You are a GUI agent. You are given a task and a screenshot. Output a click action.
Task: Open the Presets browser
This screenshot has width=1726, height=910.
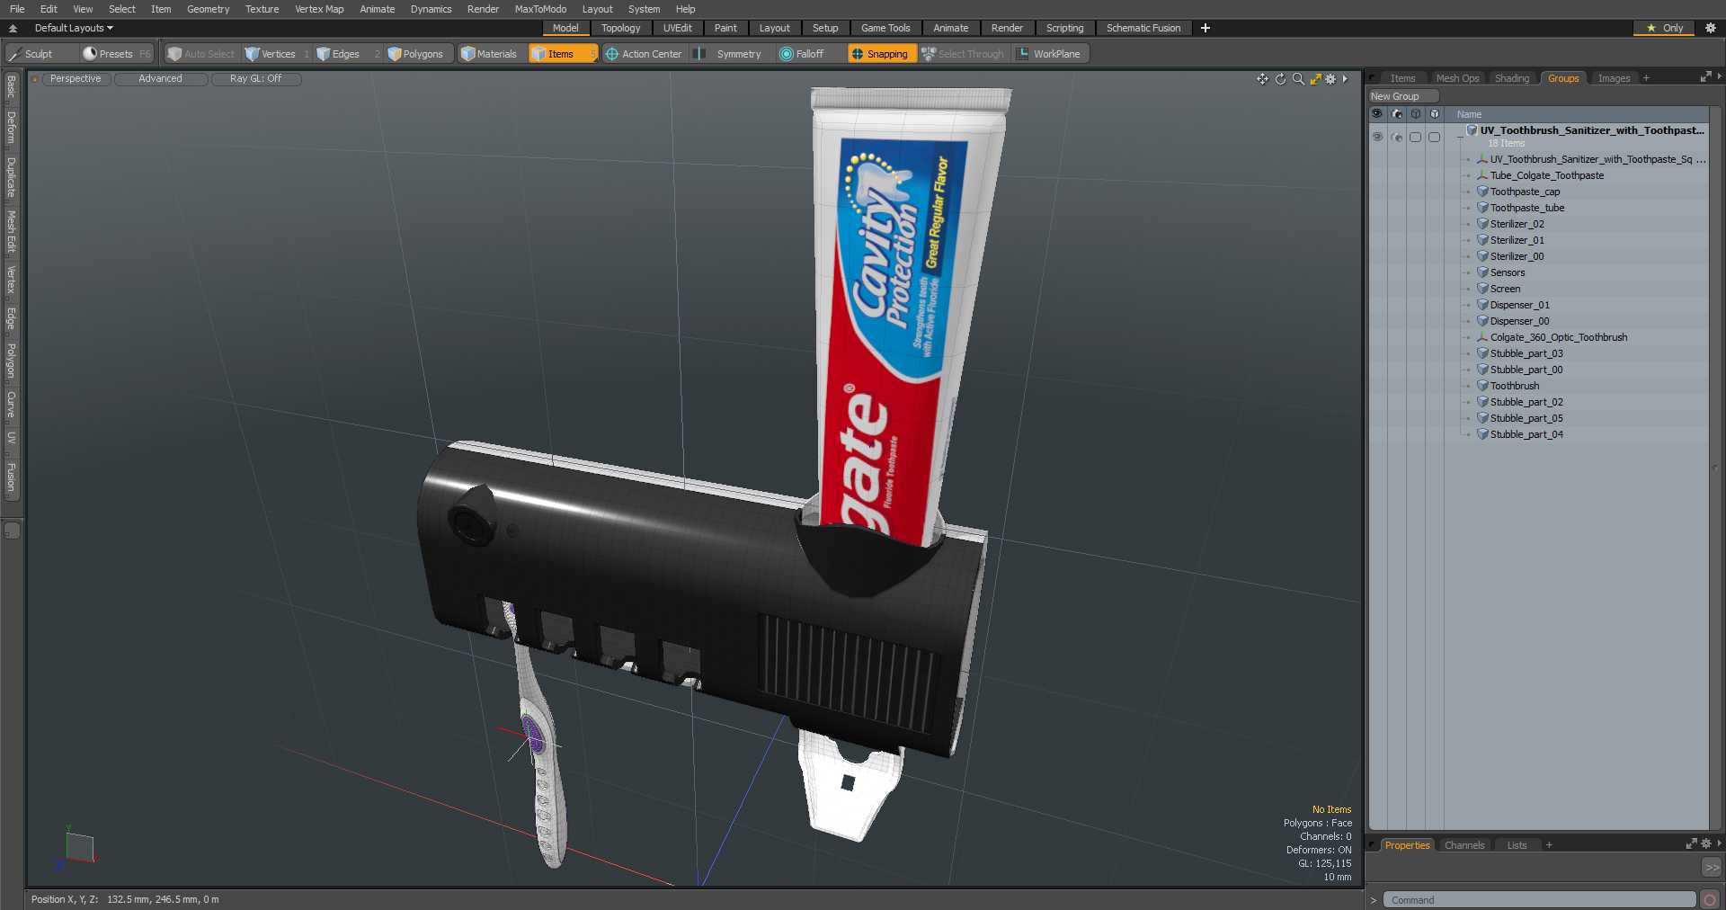point(117,54)
